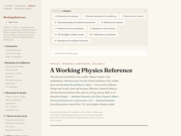Go to Constants on sight
The width and height of the screenshot is (181, 136).
(x=13, y=53)
